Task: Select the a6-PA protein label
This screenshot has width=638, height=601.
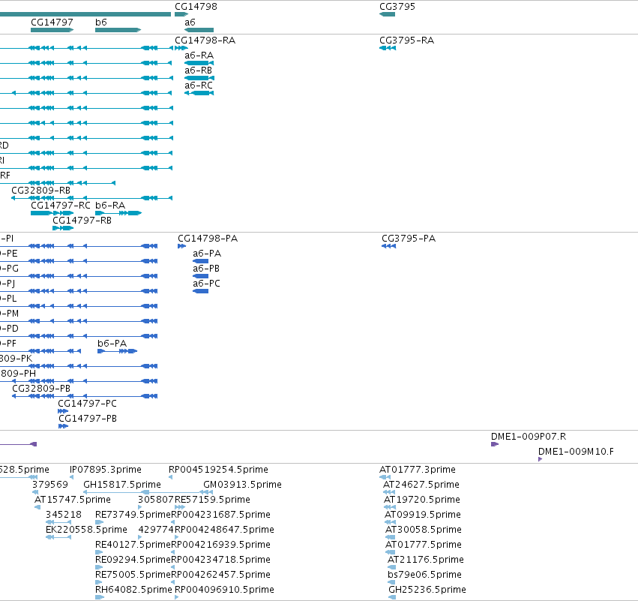Action: (207, 254)
